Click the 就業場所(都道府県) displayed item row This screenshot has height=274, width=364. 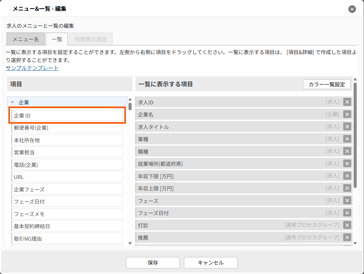pyautogui.click(x=244, y=164)
